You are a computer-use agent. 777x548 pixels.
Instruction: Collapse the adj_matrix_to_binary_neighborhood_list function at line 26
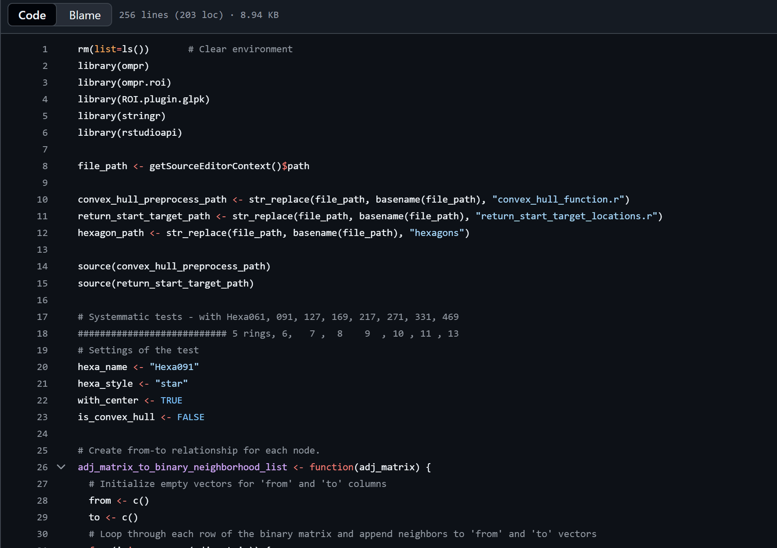pos(61,467)
